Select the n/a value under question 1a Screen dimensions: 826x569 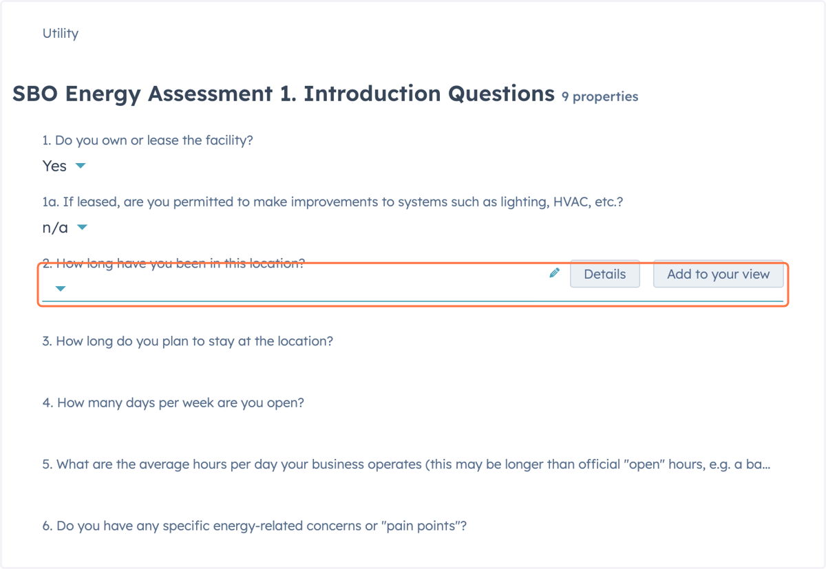pos(55,227)
